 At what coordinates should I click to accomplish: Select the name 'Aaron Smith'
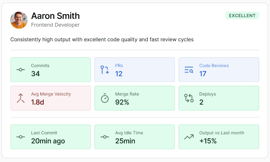[55, 16]
